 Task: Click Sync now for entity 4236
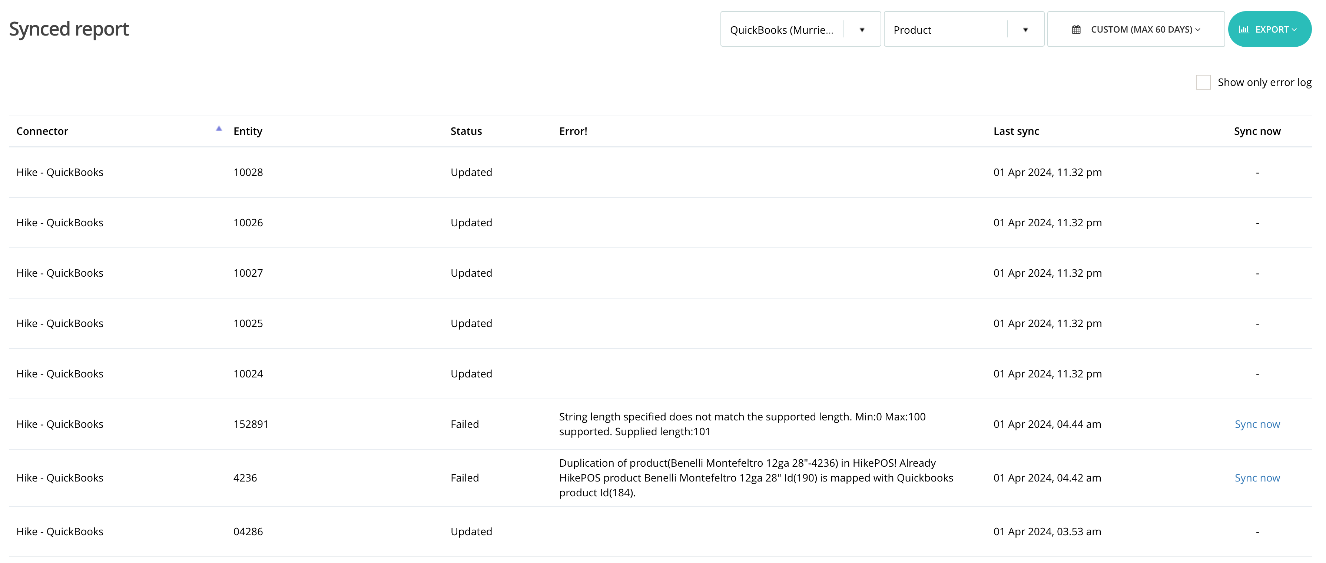point(1256,477)
